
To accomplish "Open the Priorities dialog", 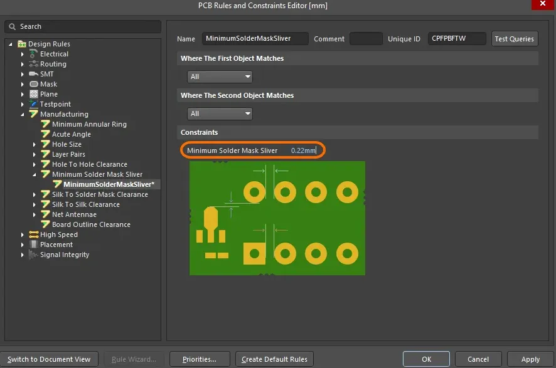I will 200,359.
